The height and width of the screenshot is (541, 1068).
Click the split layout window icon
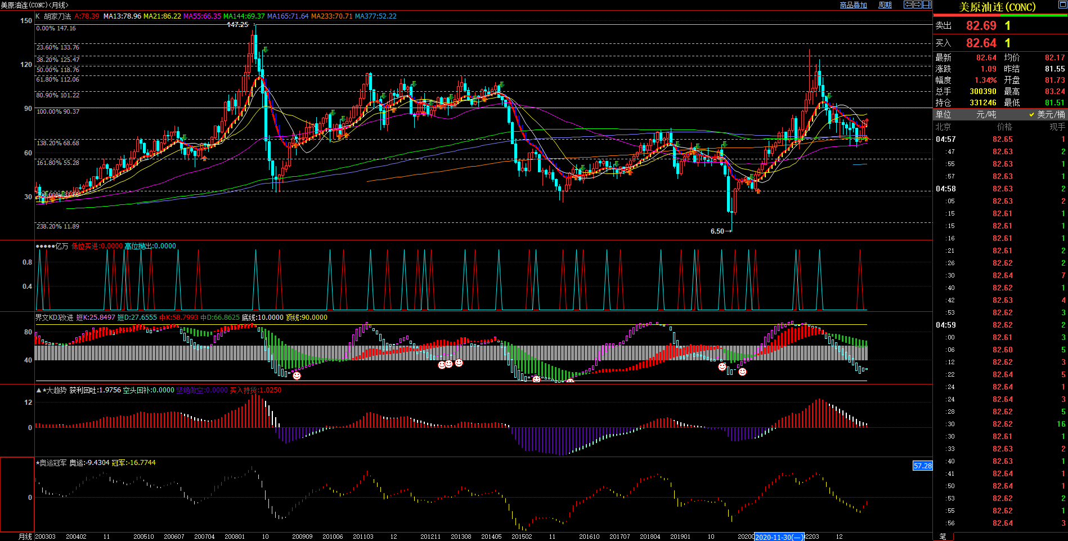point(927,5)
